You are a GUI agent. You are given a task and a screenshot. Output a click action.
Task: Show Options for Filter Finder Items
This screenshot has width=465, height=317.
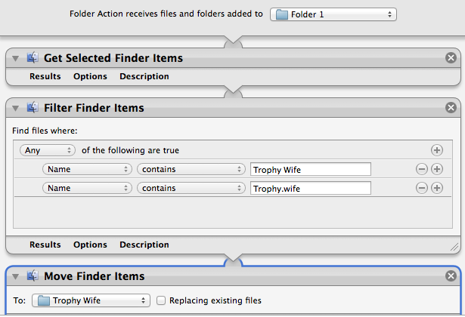tap(90, 245)
